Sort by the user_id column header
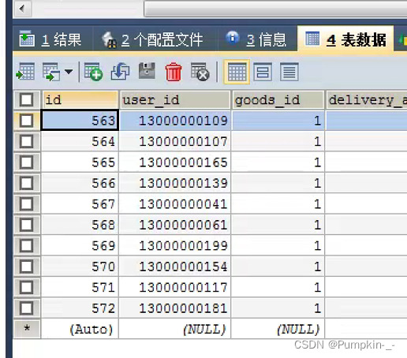Screen dimensions: 407x358 click(x=175, y=100)
